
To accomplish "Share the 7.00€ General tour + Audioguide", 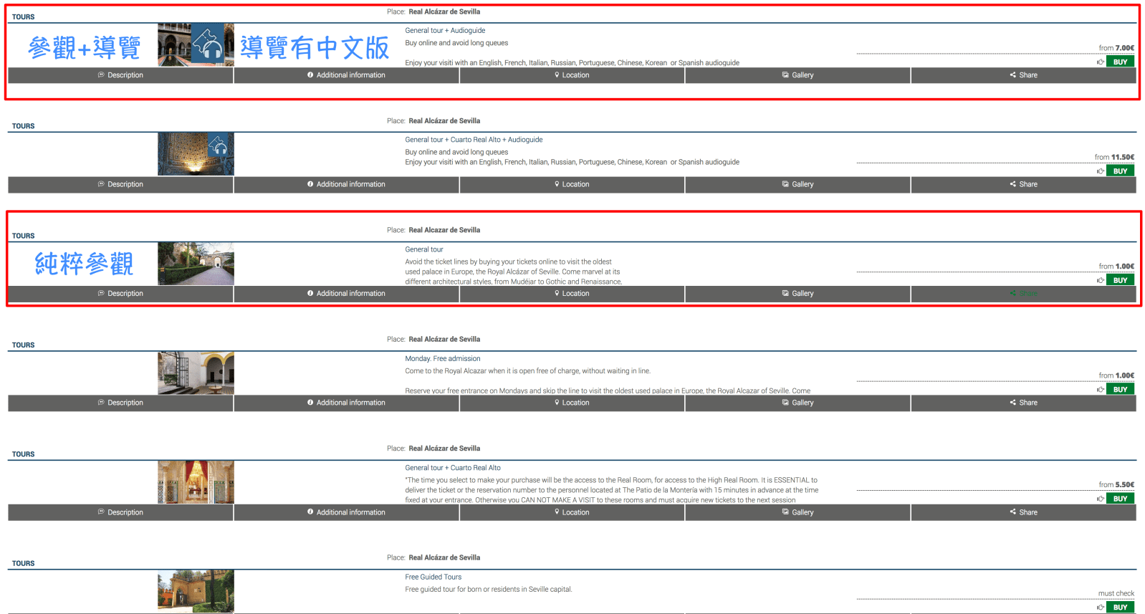I will coord(1024,75).
